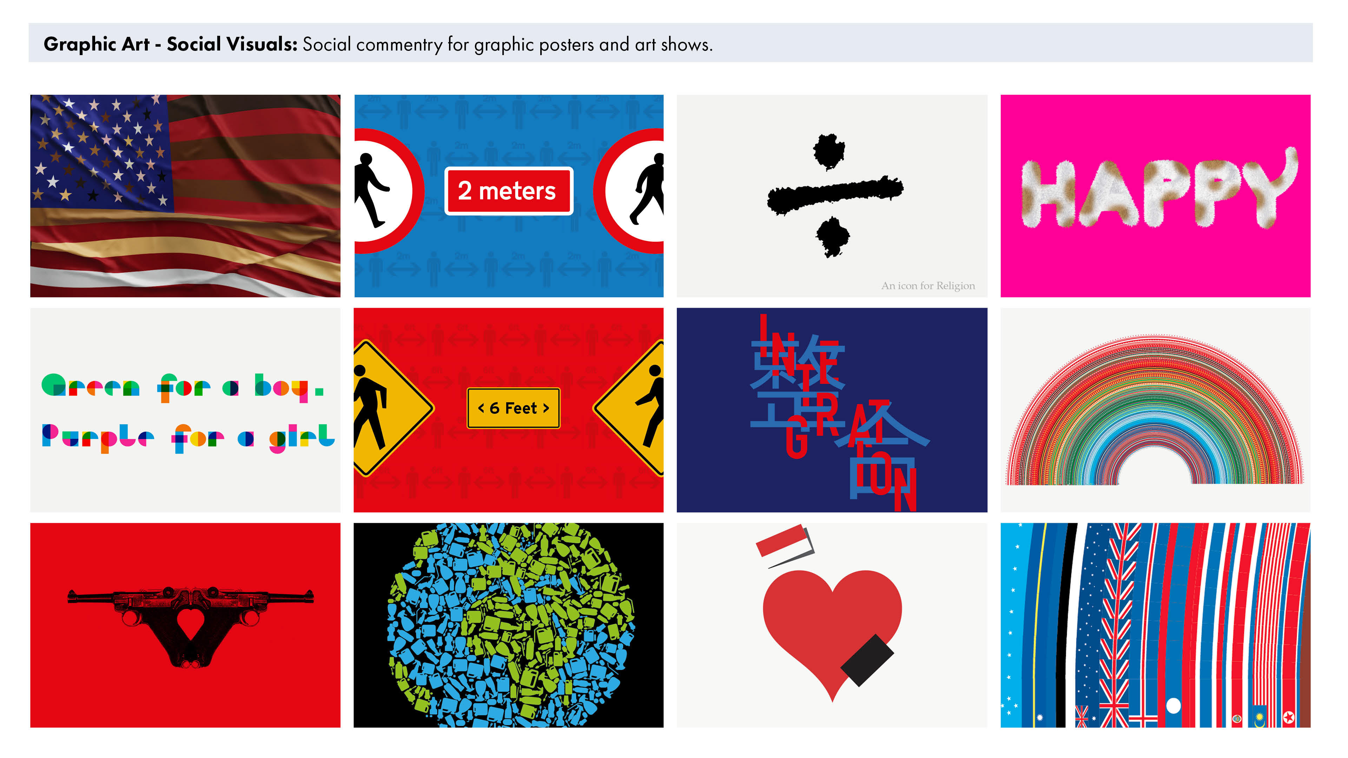The width and height of the screenshot is (1348, 758).
Task: Click the red '2 meters' label
Action: pyautogui.click(x=509, y=191)
